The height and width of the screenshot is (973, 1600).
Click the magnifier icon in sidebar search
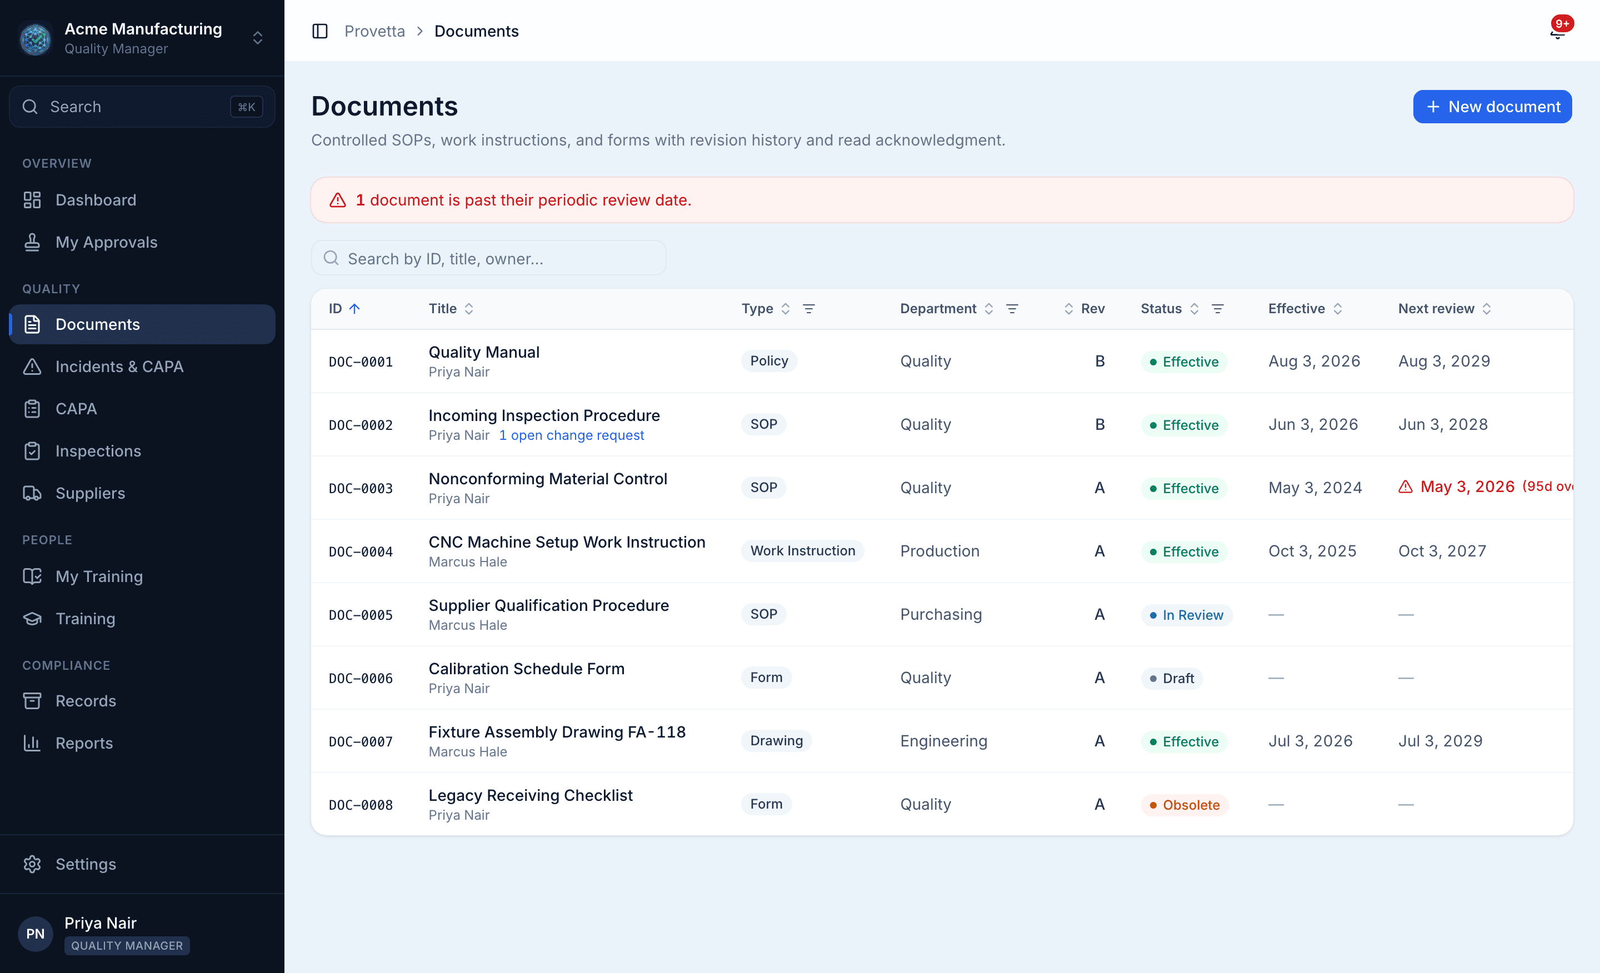point(30,107)
